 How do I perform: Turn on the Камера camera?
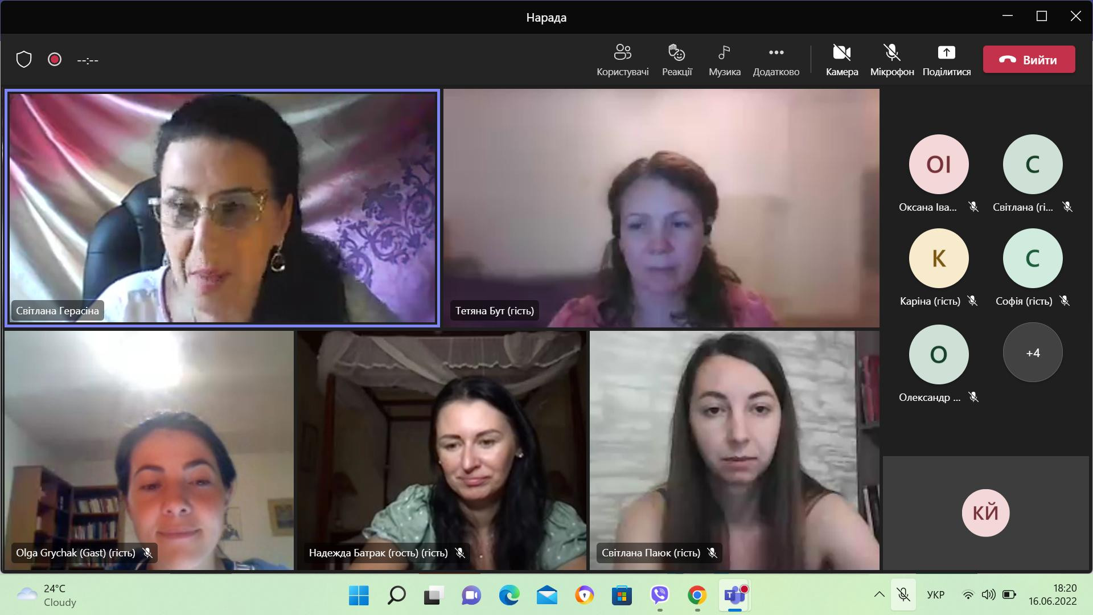842,59
